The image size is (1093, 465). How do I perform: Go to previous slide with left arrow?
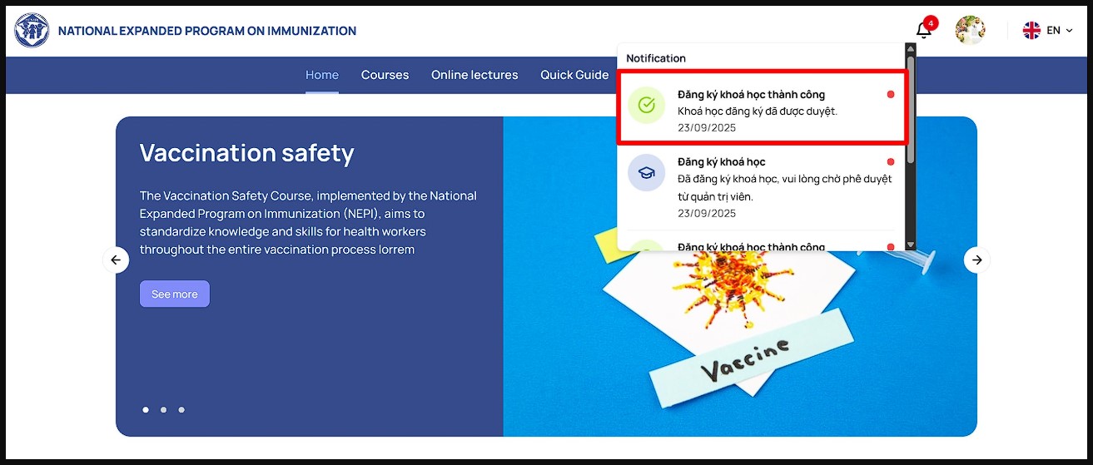[116, 260]
